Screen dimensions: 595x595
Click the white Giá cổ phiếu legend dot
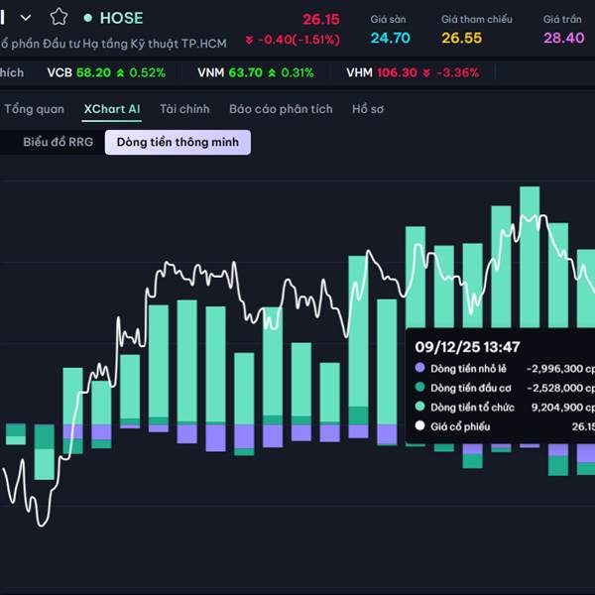pos(418,426)
